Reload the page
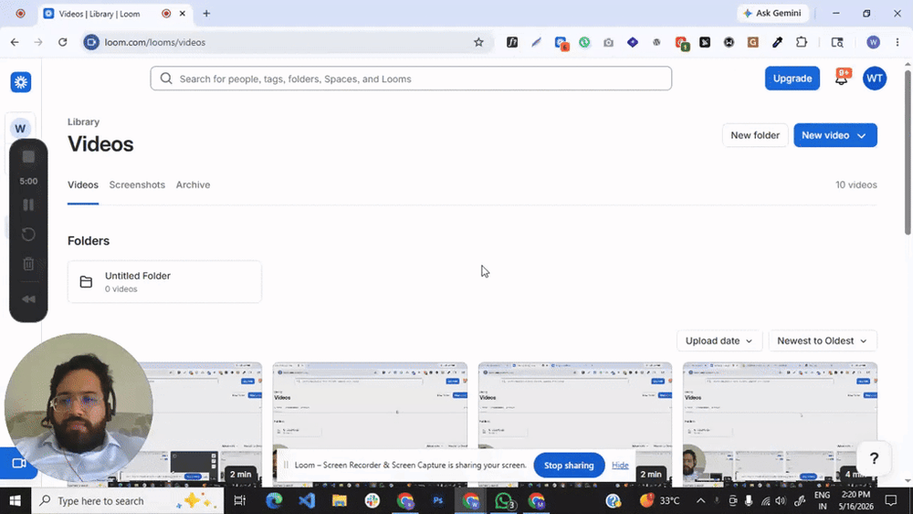This screenshot has height=514, width=913. pyautogui.click(x=62, y=42)
